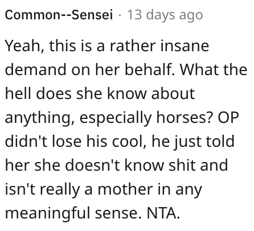
Task: Click the word 'behalf' in the comment
Action: [x=149, y=69]
